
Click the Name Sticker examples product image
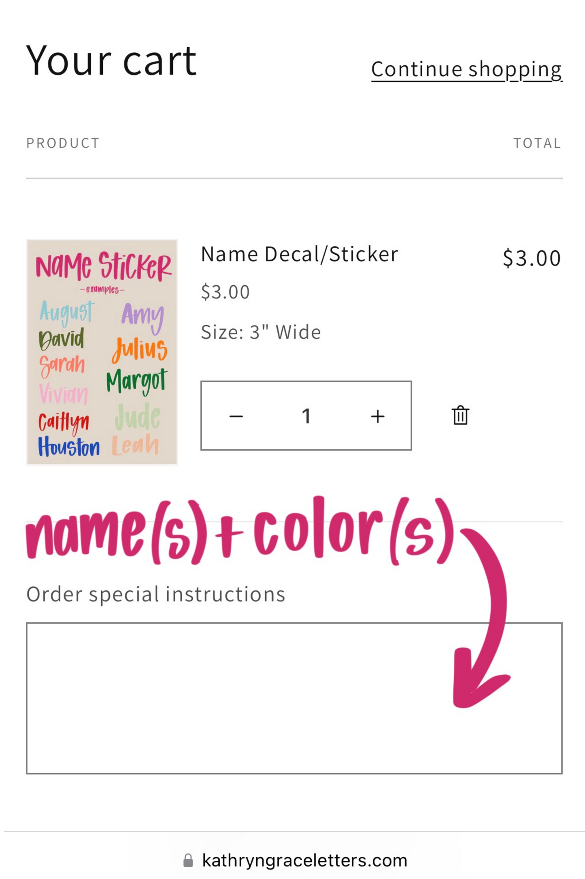point(102,352)
